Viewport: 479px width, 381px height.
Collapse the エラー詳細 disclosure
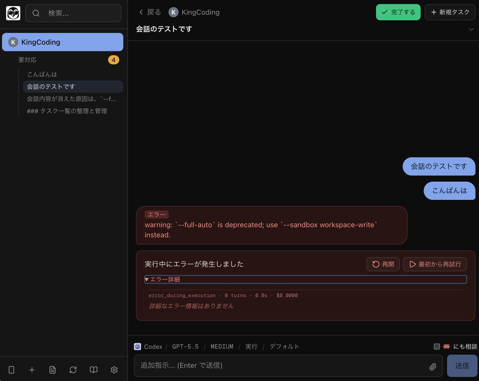pos(305,279)
